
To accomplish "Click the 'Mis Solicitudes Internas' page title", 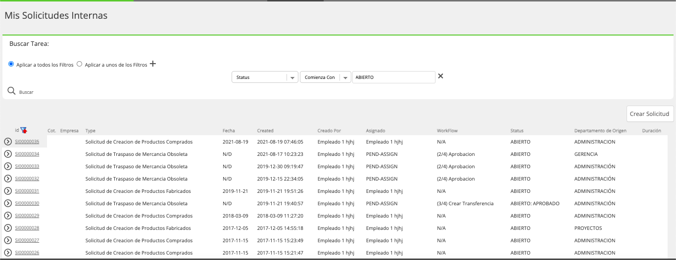I will pos(56,16).
